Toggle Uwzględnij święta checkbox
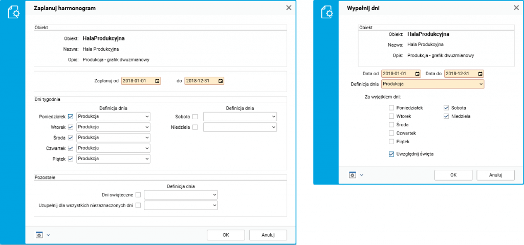The height and width of the screenshot is (245, 524). click(x=391, y=154)
